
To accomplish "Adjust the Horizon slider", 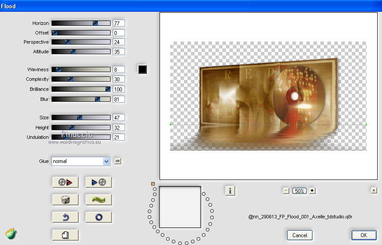I will click(81, 23).
